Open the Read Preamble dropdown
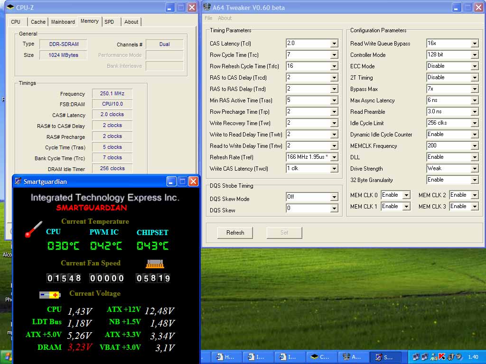 click(475, 112)
